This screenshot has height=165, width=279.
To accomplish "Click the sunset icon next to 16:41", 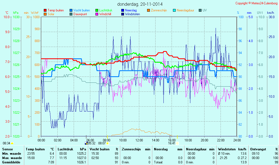I will pos(177,143).
